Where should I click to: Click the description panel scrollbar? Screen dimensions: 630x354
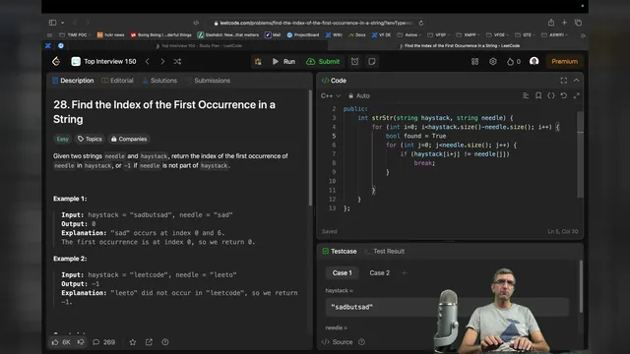[x=310, y=148]
